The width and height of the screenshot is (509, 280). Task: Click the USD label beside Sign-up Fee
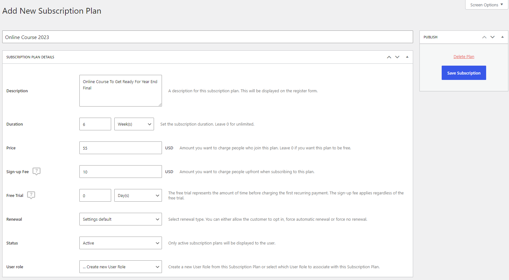[169, 172]
